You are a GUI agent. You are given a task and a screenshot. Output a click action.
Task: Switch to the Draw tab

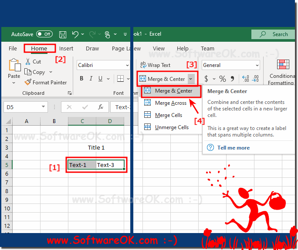[92, 49]
